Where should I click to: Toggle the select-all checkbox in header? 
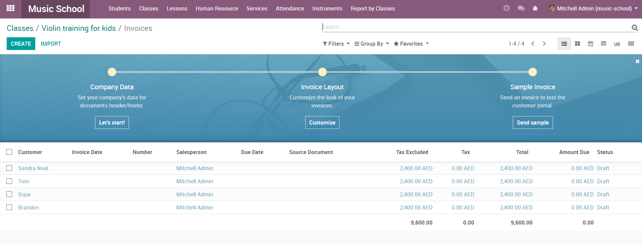point(9,152)
